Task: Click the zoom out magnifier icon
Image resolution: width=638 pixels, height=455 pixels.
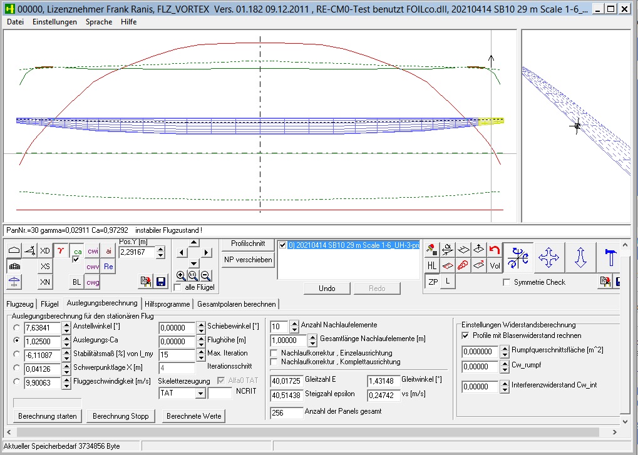Action: coord(205,275)
